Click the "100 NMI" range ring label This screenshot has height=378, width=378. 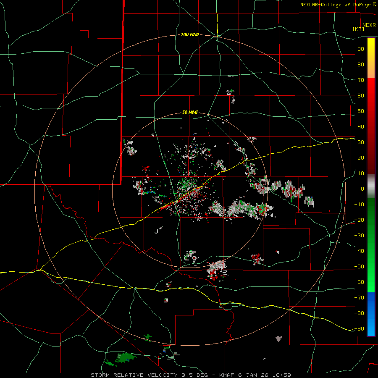pyautogui.click(x=190, y=35)
